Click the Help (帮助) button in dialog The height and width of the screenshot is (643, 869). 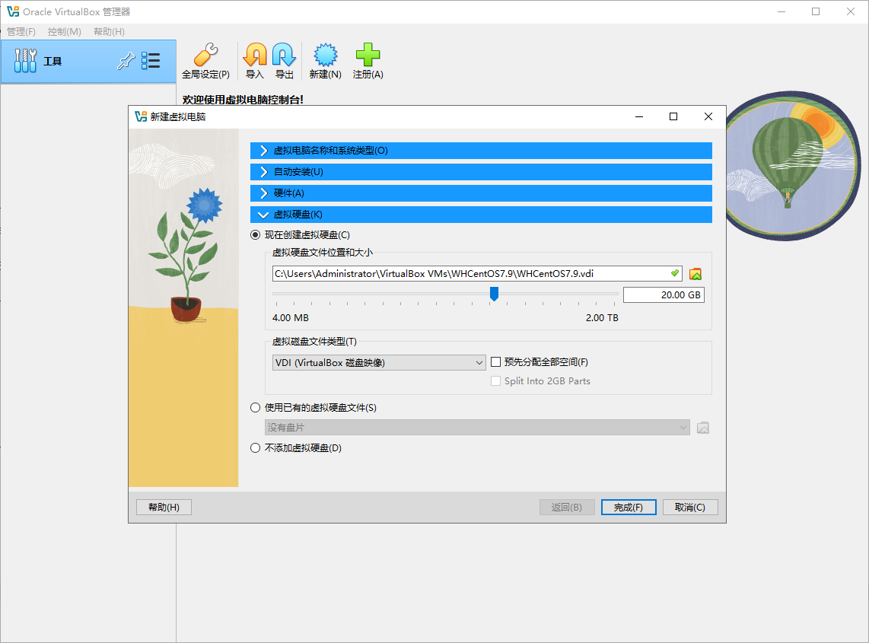[164, 508]
